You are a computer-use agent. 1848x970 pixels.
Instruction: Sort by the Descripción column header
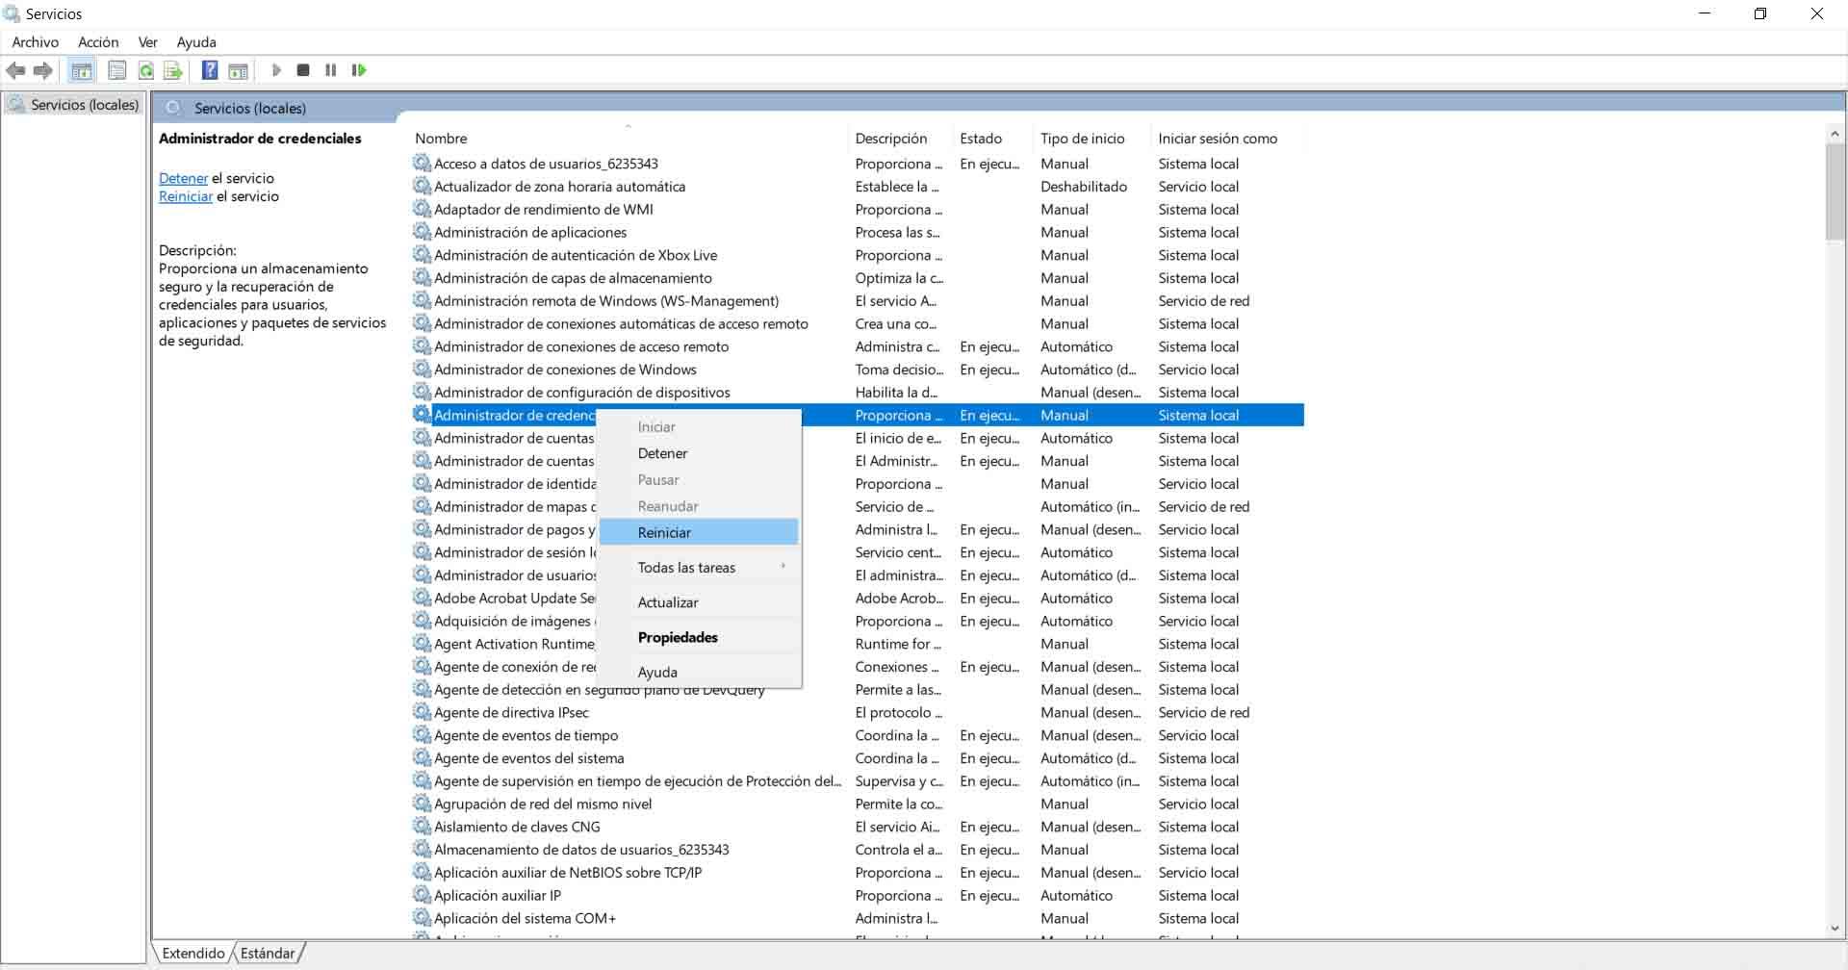[900, 139]
